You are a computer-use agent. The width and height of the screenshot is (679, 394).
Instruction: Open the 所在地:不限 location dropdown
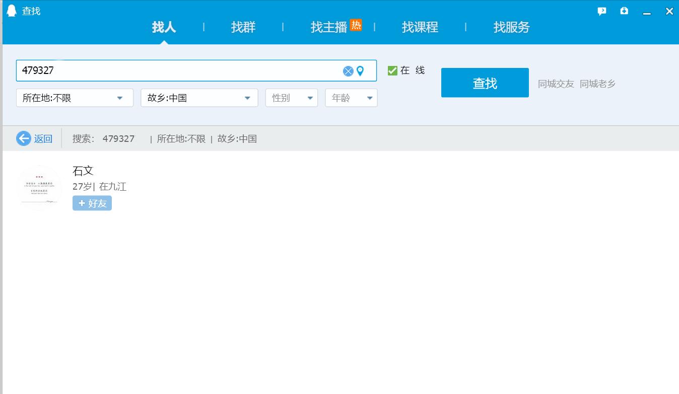[74, 98]
